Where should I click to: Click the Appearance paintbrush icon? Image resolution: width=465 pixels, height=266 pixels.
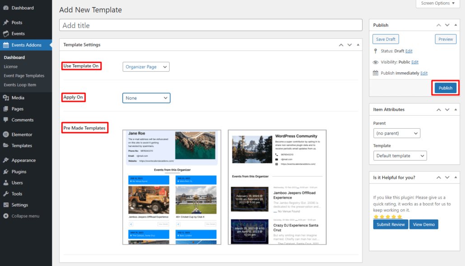coord(6,160)
